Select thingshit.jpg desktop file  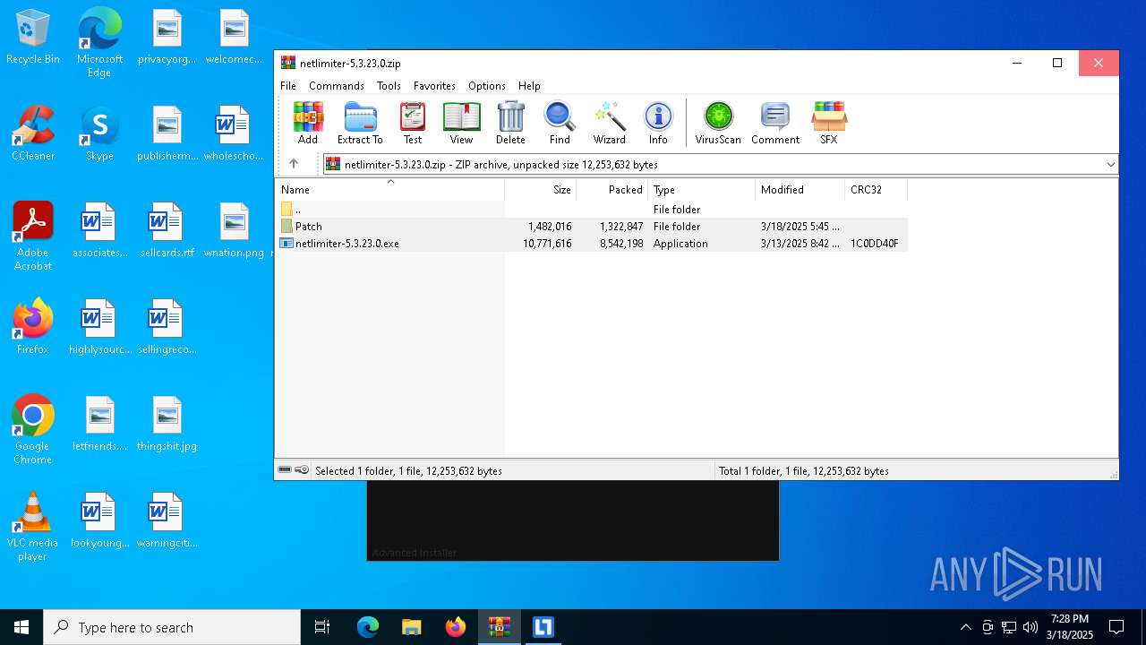click(x=167, y=425)
